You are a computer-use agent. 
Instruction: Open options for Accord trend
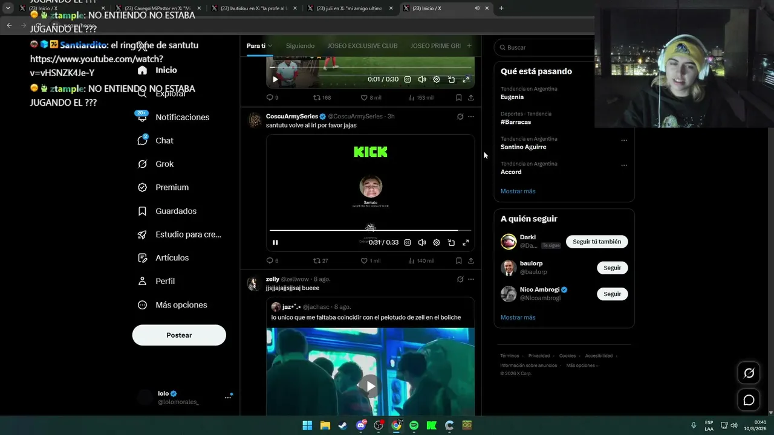click(x=624, y=165)
